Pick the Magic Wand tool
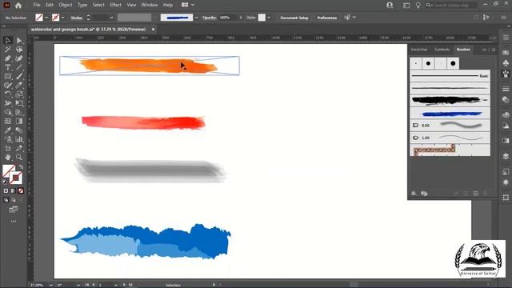The width and height of the screenshot is (512, 288). (x=8, y=50)
